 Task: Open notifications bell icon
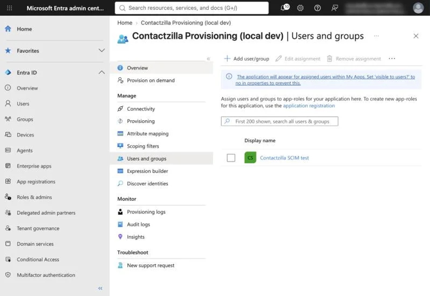coord(285,8)
